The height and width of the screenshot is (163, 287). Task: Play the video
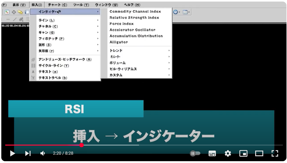coord(13,153)
